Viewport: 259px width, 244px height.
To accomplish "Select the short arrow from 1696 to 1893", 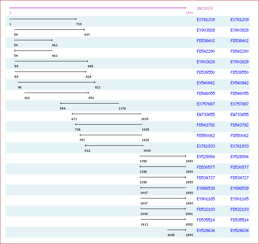I will pos(177,230).
